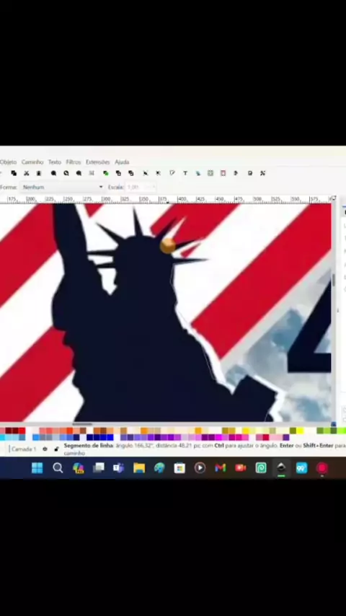Create a clone of the selection

pyautogui.click(x=118, y=173)
